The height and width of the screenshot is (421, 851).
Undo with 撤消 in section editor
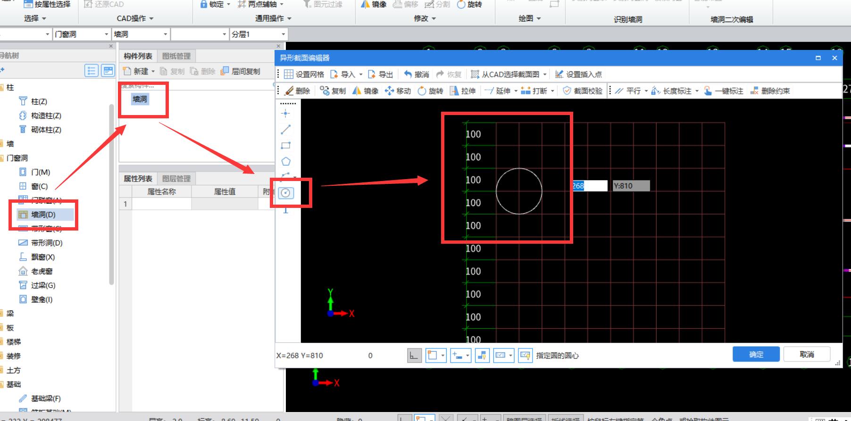click(417, 74)
